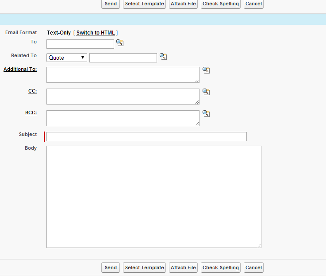Screen dimensions: 326x279
Task: Focus the CC text area
Action: (123, 97)
